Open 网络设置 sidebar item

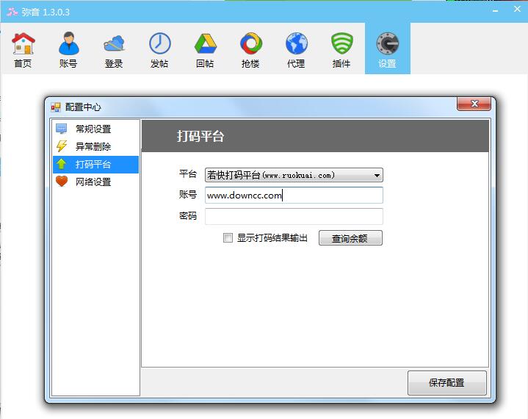[x=93, y=182]
